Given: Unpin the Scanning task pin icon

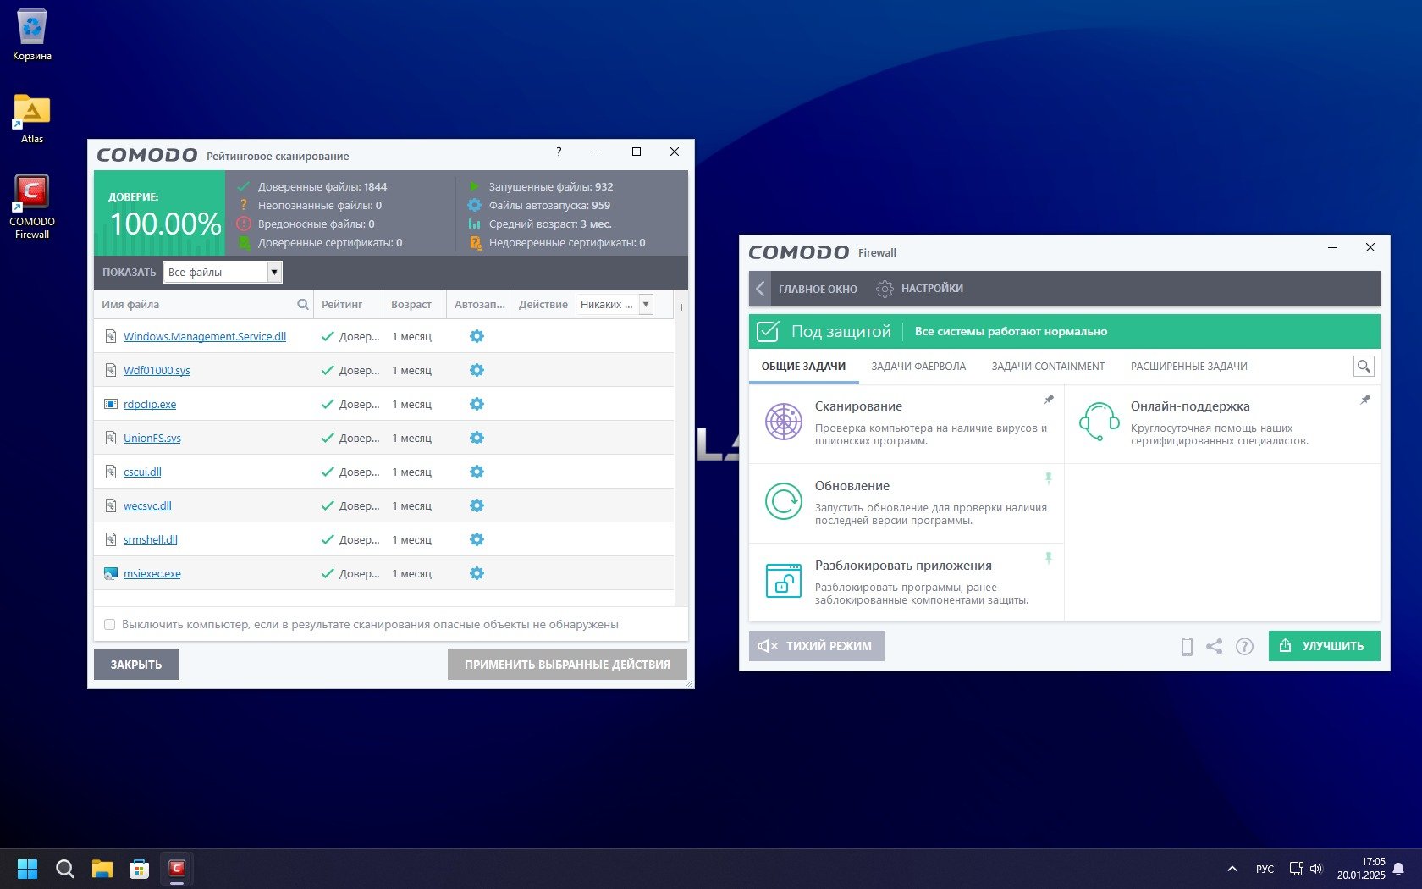Looking at the screenshot, I should [x=1048, y=400].
